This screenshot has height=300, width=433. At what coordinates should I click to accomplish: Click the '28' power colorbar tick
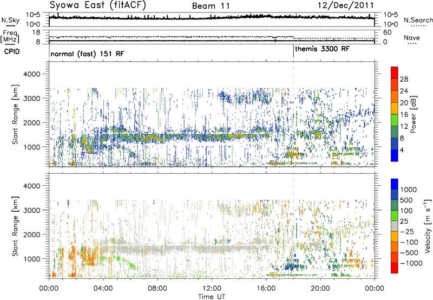coord(404,79)
